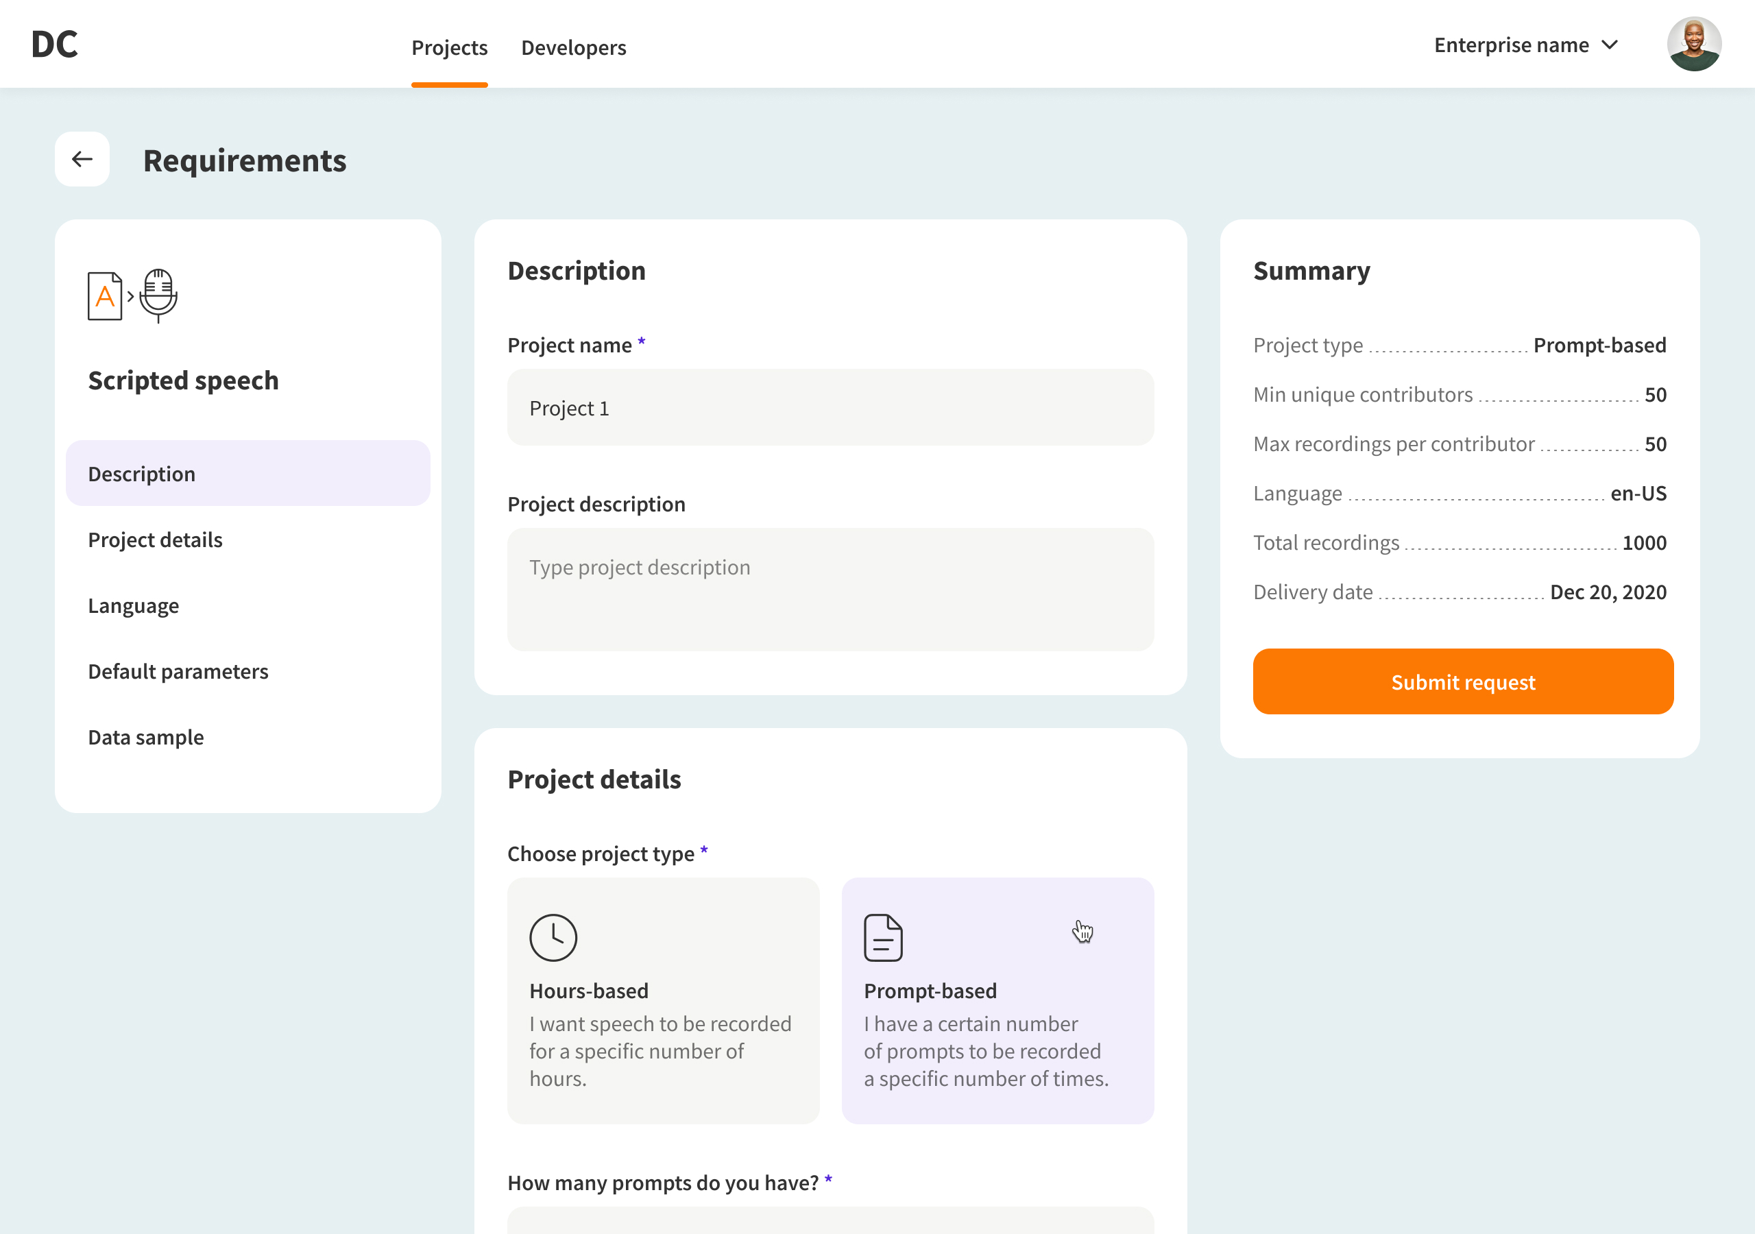Open the Enterprise name dropdown
This screenshot has width=1755, height=1234.
point(1526,45)
